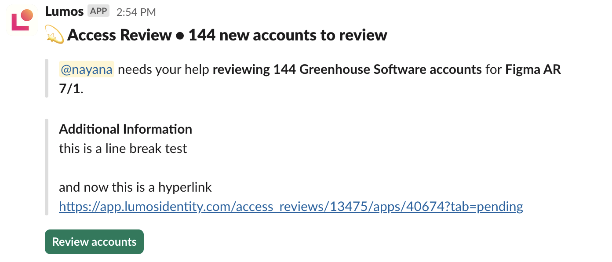Open the @nayana user mention

[87, 69]
